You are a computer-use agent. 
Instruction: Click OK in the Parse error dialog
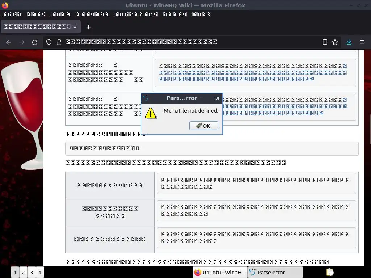tap(204, 126)
